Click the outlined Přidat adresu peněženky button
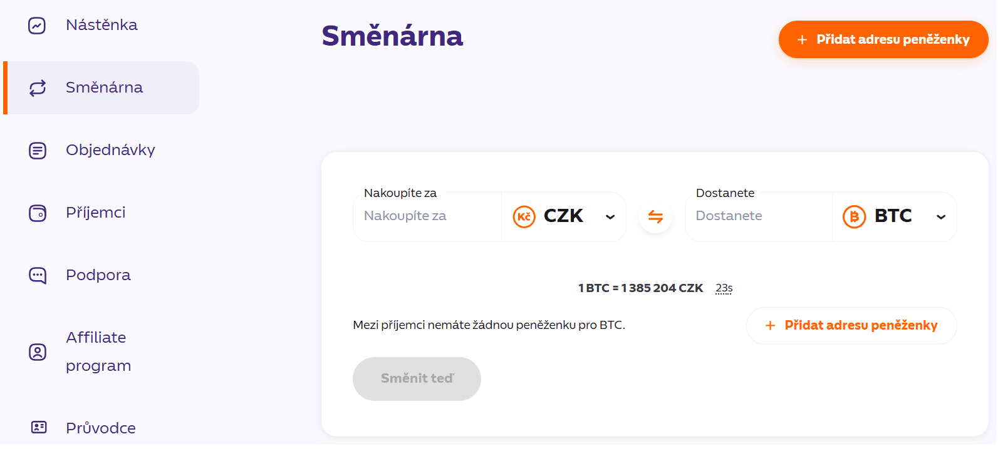The height and width of the screenshot is (449, 998). coord(851,326)
